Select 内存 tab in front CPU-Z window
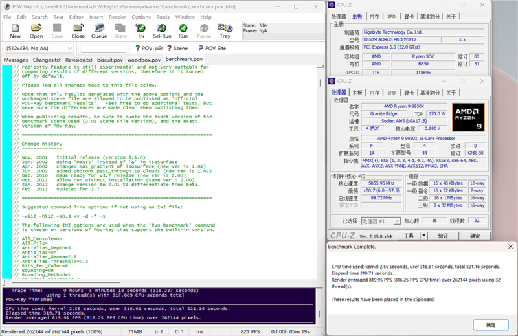 point(374,93)
